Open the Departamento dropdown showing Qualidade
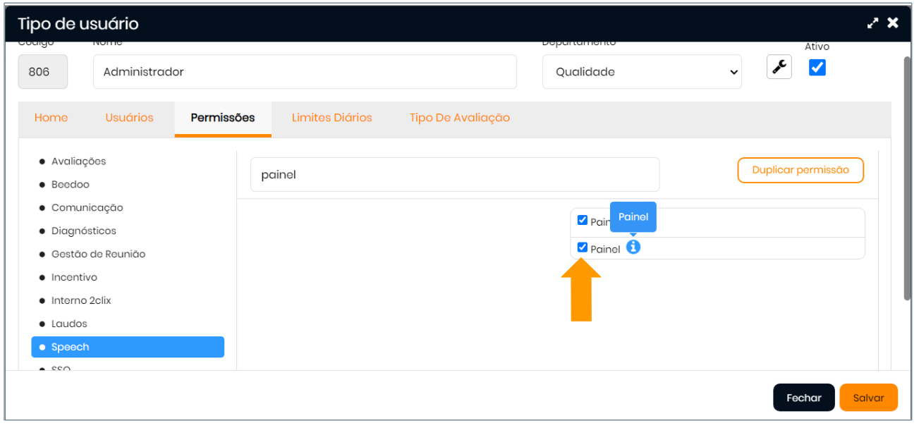 [641, 72]
